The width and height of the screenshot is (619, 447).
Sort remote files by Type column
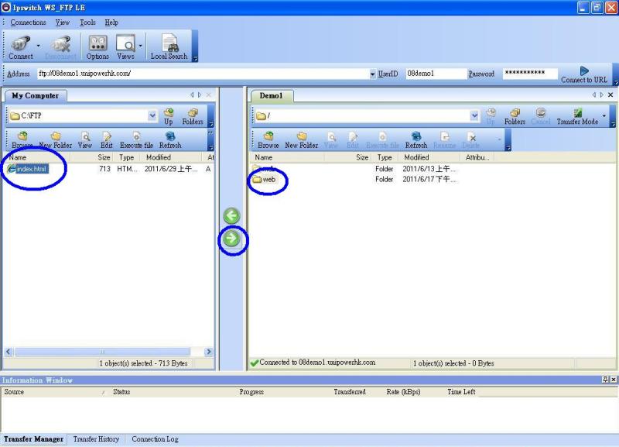pos(385,157)
